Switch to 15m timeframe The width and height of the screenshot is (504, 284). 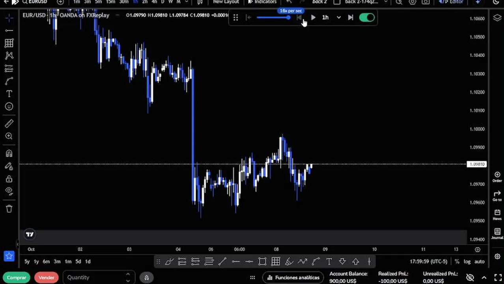click(x=111, y=2)
